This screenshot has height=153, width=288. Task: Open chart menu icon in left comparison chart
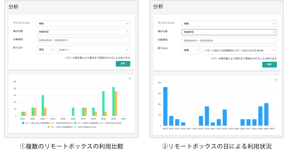point(130,79)
